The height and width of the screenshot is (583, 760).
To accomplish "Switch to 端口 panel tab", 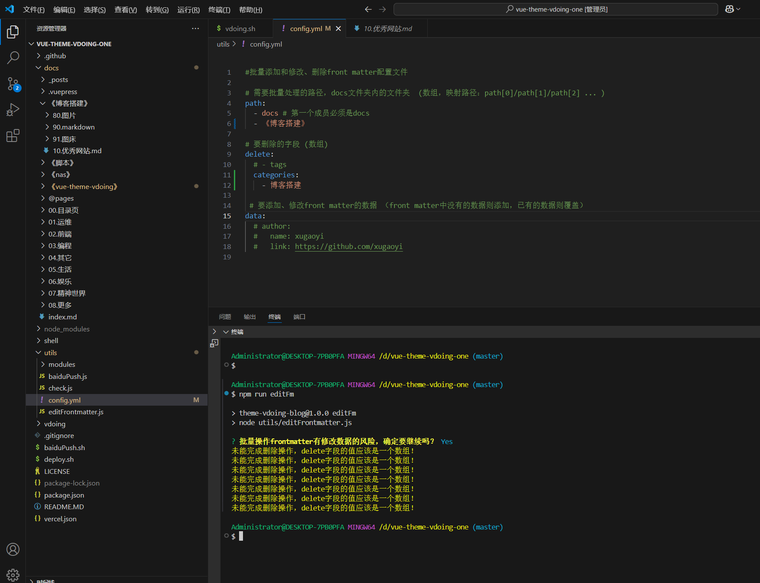I will [299, 317].
